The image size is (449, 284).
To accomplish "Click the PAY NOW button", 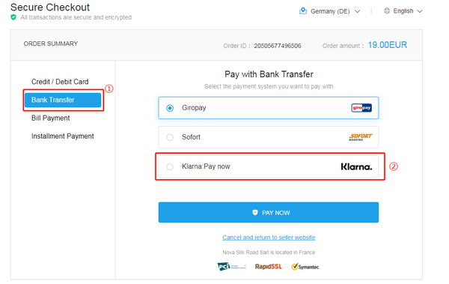I will point(269,212).
